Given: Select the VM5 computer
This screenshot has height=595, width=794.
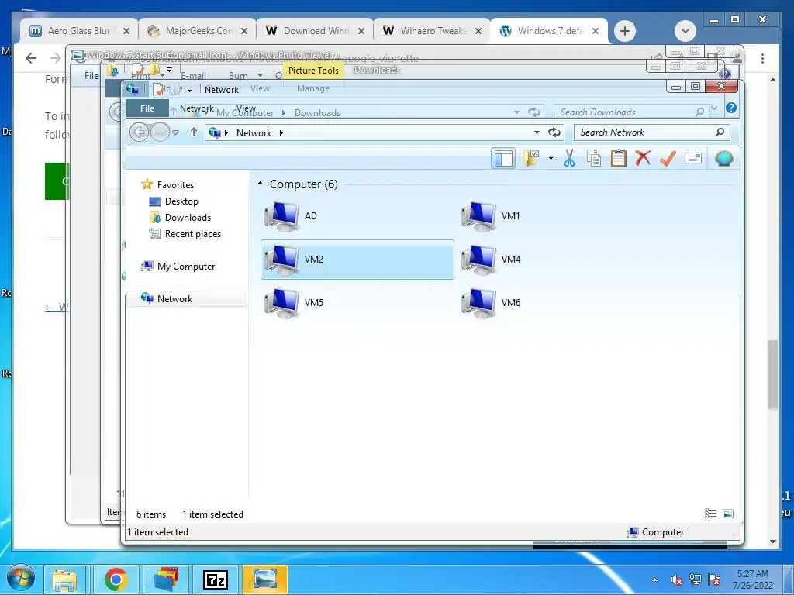Looking at the screenshot, I should [357, 303].
